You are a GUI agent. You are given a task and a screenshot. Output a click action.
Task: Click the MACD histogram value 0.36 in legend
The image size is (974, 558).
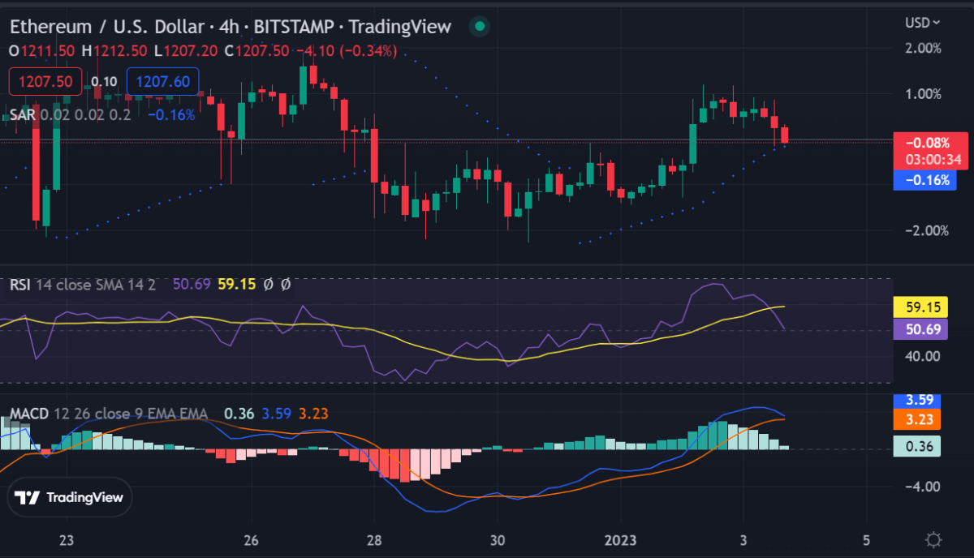(239, 414)
